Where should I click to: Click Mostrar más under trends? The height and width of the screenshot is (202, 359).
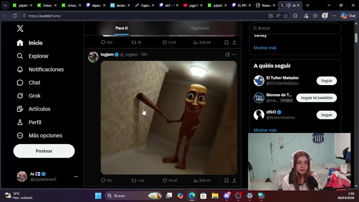pos(265,48)
